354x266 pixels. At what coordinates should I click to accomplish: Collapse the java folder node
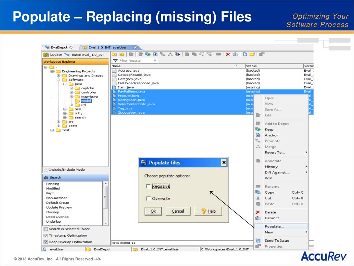[65, 84]
